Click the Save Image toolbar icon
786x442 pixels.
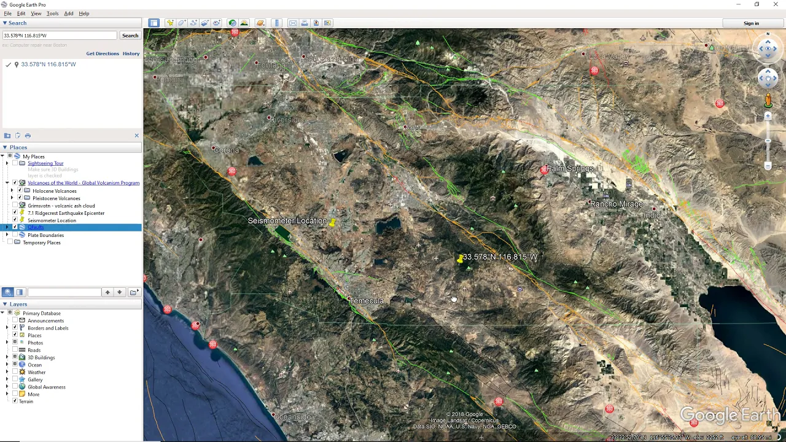point(316,23)
